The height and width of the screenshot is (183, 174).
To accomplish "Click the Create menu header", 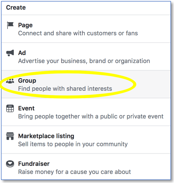I will click(x=16, y=7).
